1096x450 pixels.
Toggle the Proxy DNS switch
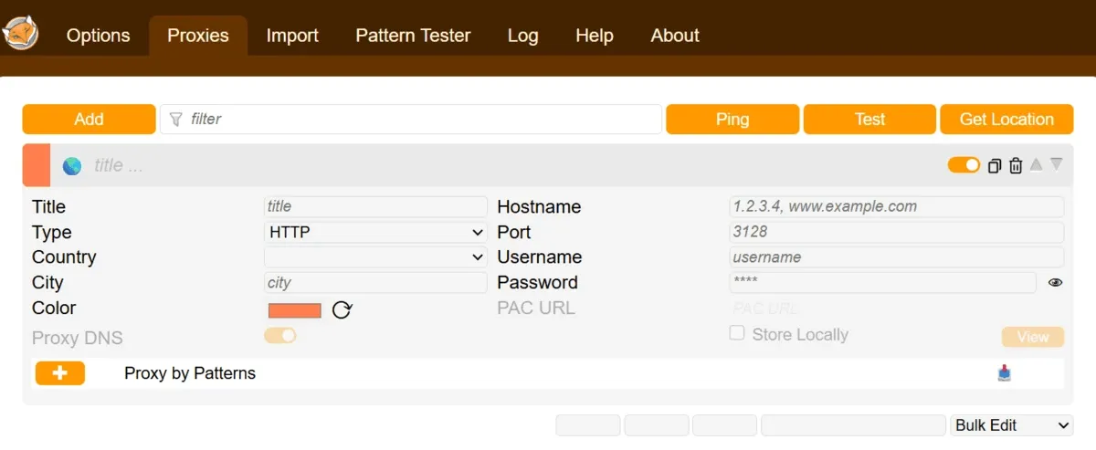280,336
